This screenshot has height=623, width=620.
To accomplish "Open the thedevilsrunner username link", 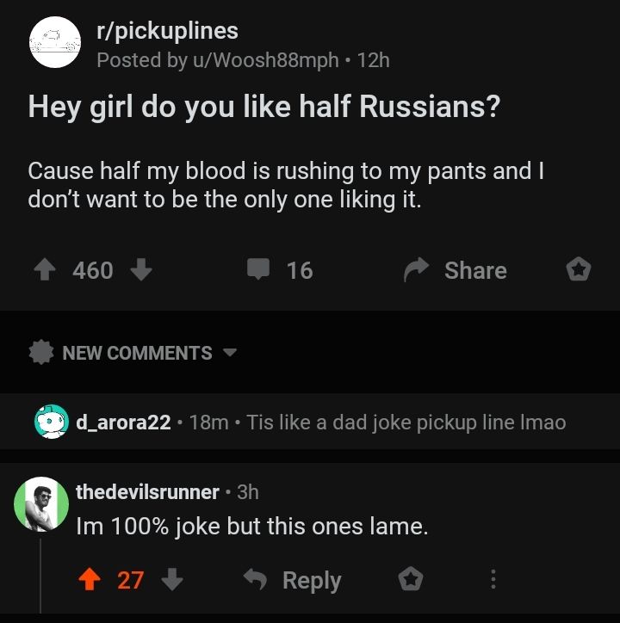I will point(147,491).
